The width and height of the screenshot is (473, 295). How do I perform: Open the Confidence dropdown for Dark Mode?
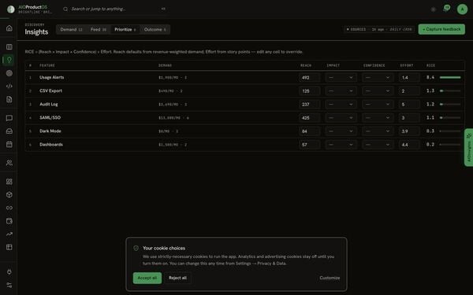[x=378, y=131]
